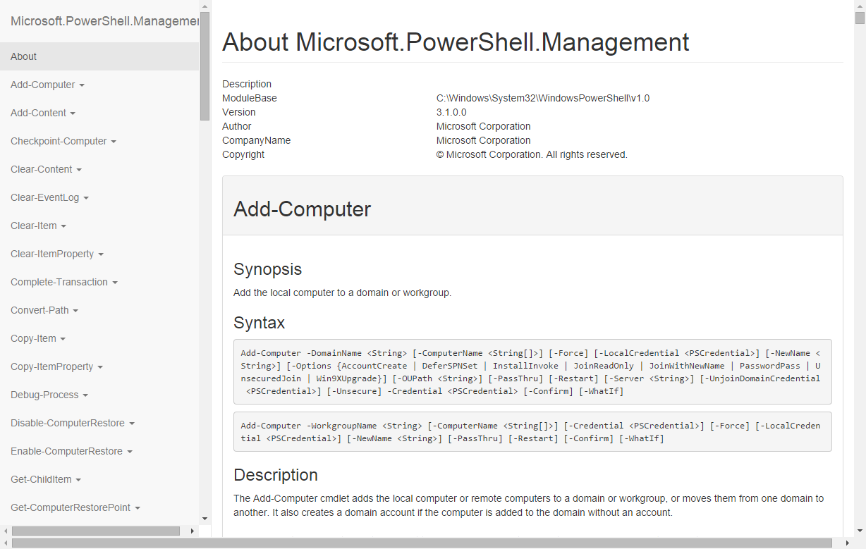This screenshot has width=866, height=549.
Task: Click the copyright notice text
Action: tap(532, 154)
